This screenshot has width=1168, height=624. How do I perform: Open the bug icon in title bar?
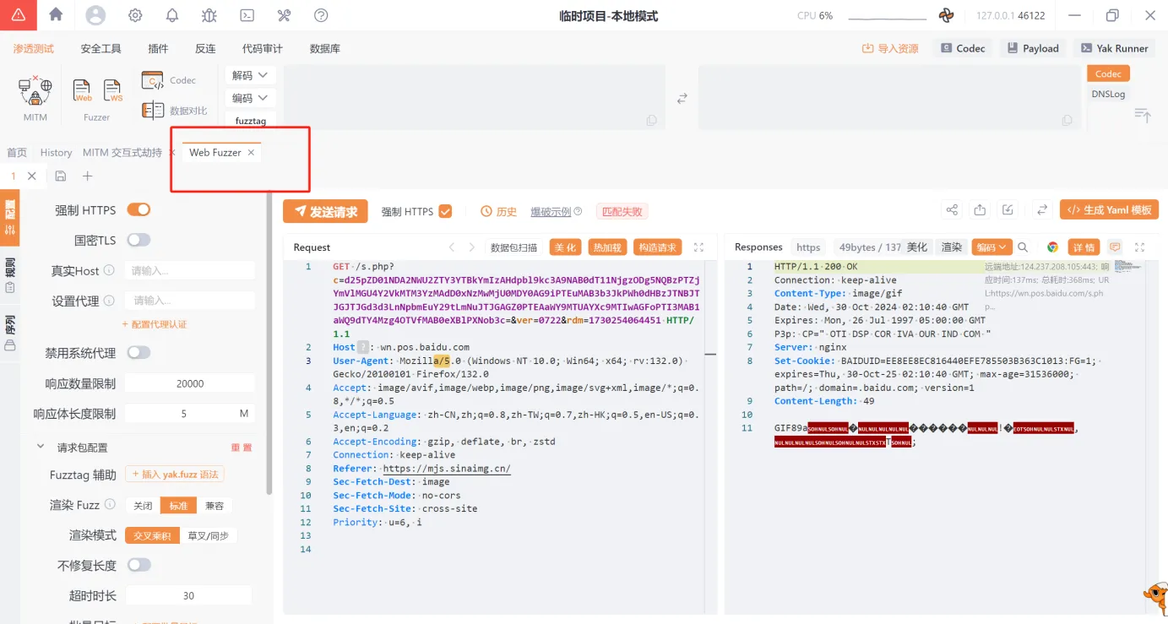pyautogui.click(x=209, y=15)
